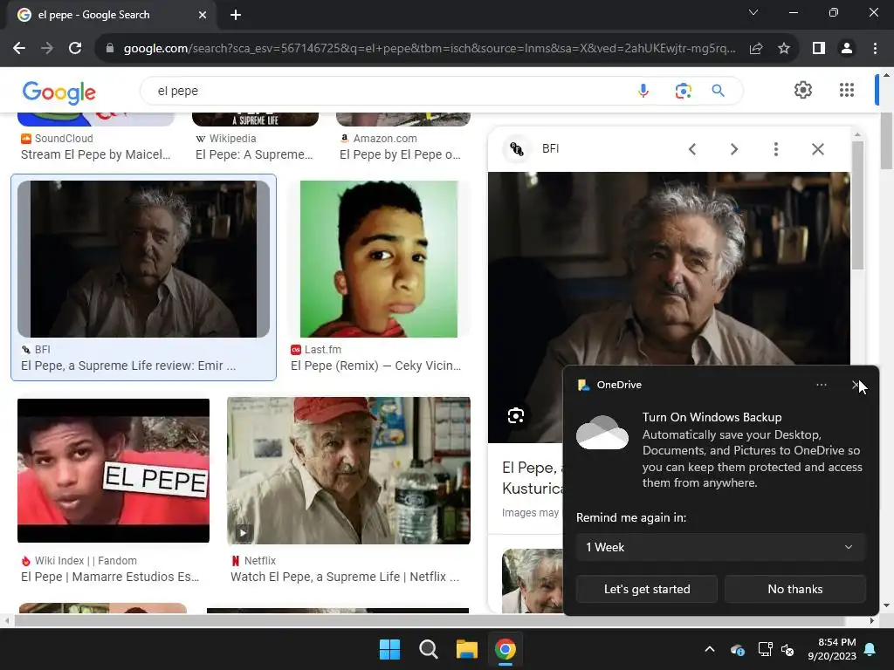Open El Pepe, a Supreme Life review link
This screenshot has height=670, width=894.
pos(127,366)
